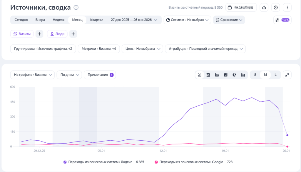301x172 pixels.
Task: Select the Вчера period tab
Action: click(40, 20)
